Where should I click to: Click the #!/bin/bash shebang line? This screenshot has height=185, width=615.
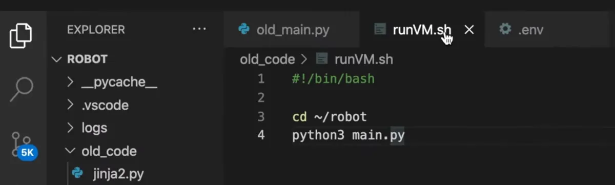pyautogui.click(x=333, y=79)
